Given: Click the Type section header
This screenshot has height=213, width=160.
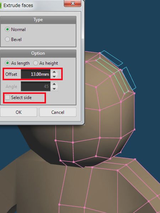Looking at the screenshot, I should pyautogui.click(x=38, y=20).
